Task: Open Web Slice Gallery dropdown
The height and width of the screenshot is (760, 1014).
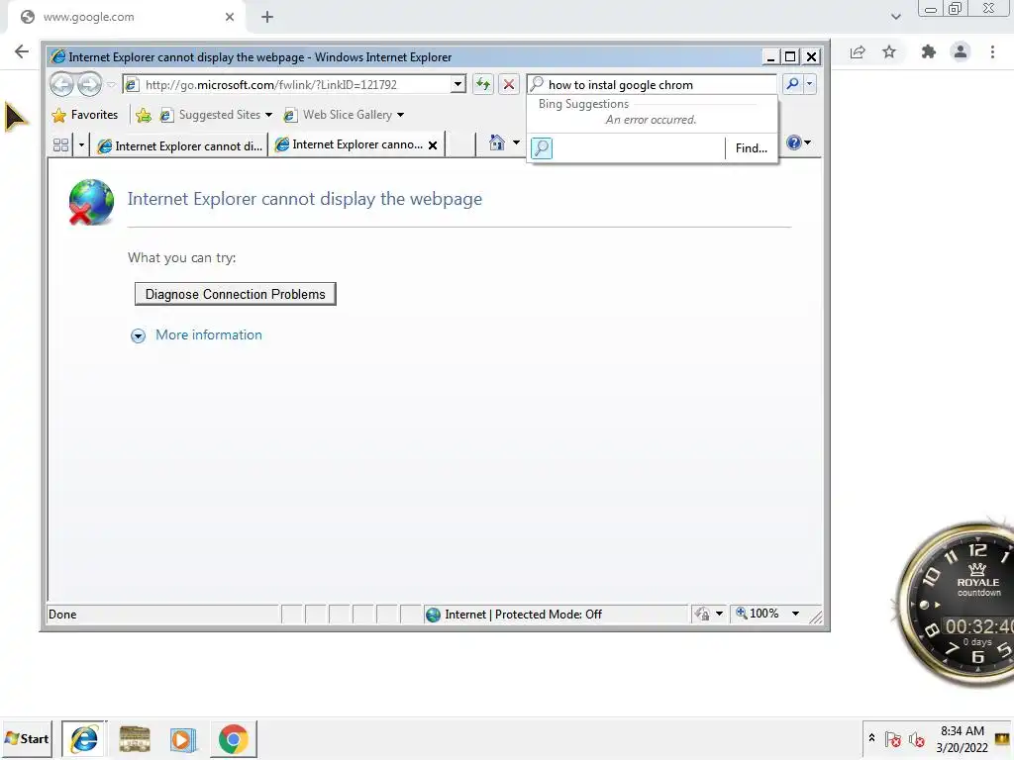Action: click(x=344, y=115)
